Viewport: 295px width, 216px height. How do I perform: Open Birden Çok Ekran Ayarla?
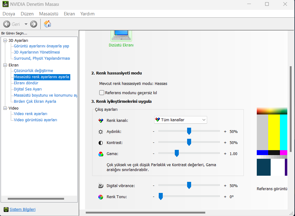[35, 102]
